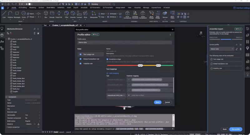The image size is (250, 135).
Task: Edit current profile with pencil icon
Action: (237, 49)
